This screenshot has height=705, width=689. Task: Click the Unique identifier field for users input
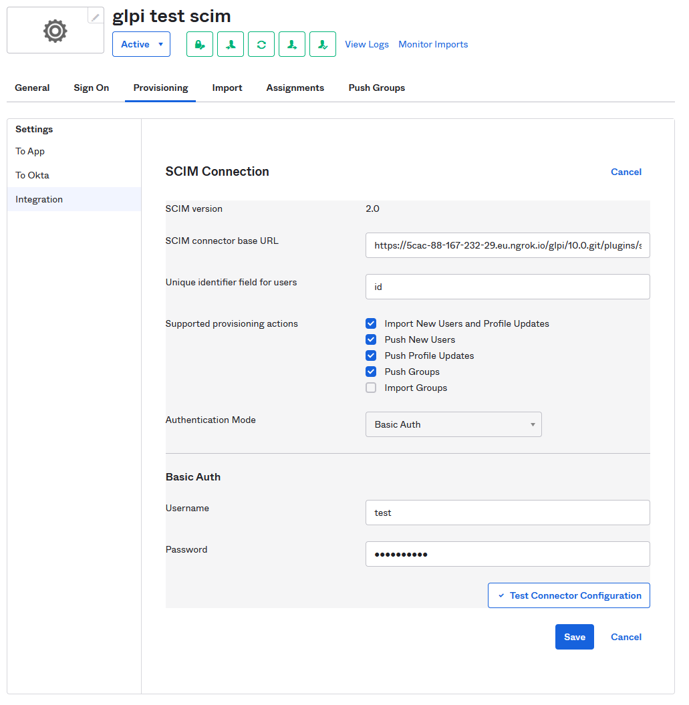pyautogui.click(x=508, y=287)
